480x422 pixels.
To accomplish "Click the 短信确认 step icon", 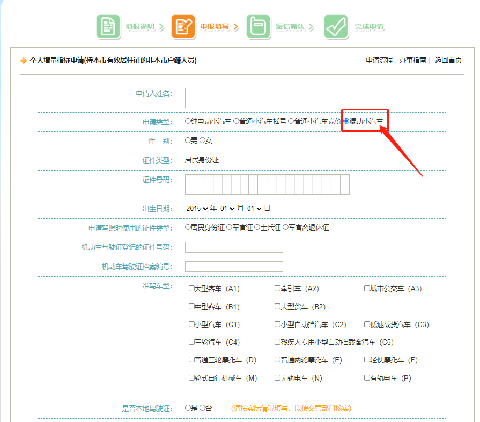I will [259, 26].
